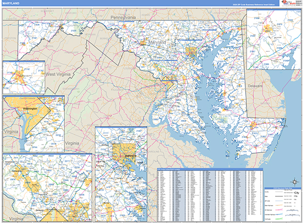Select the West Virginia state label
304x223 pixels.
coord(58,74)
